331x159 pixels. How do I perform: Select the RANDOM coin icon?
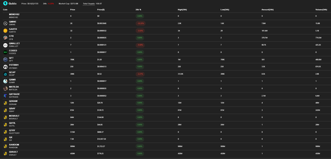pyautogui.click(x=5, y=146)
